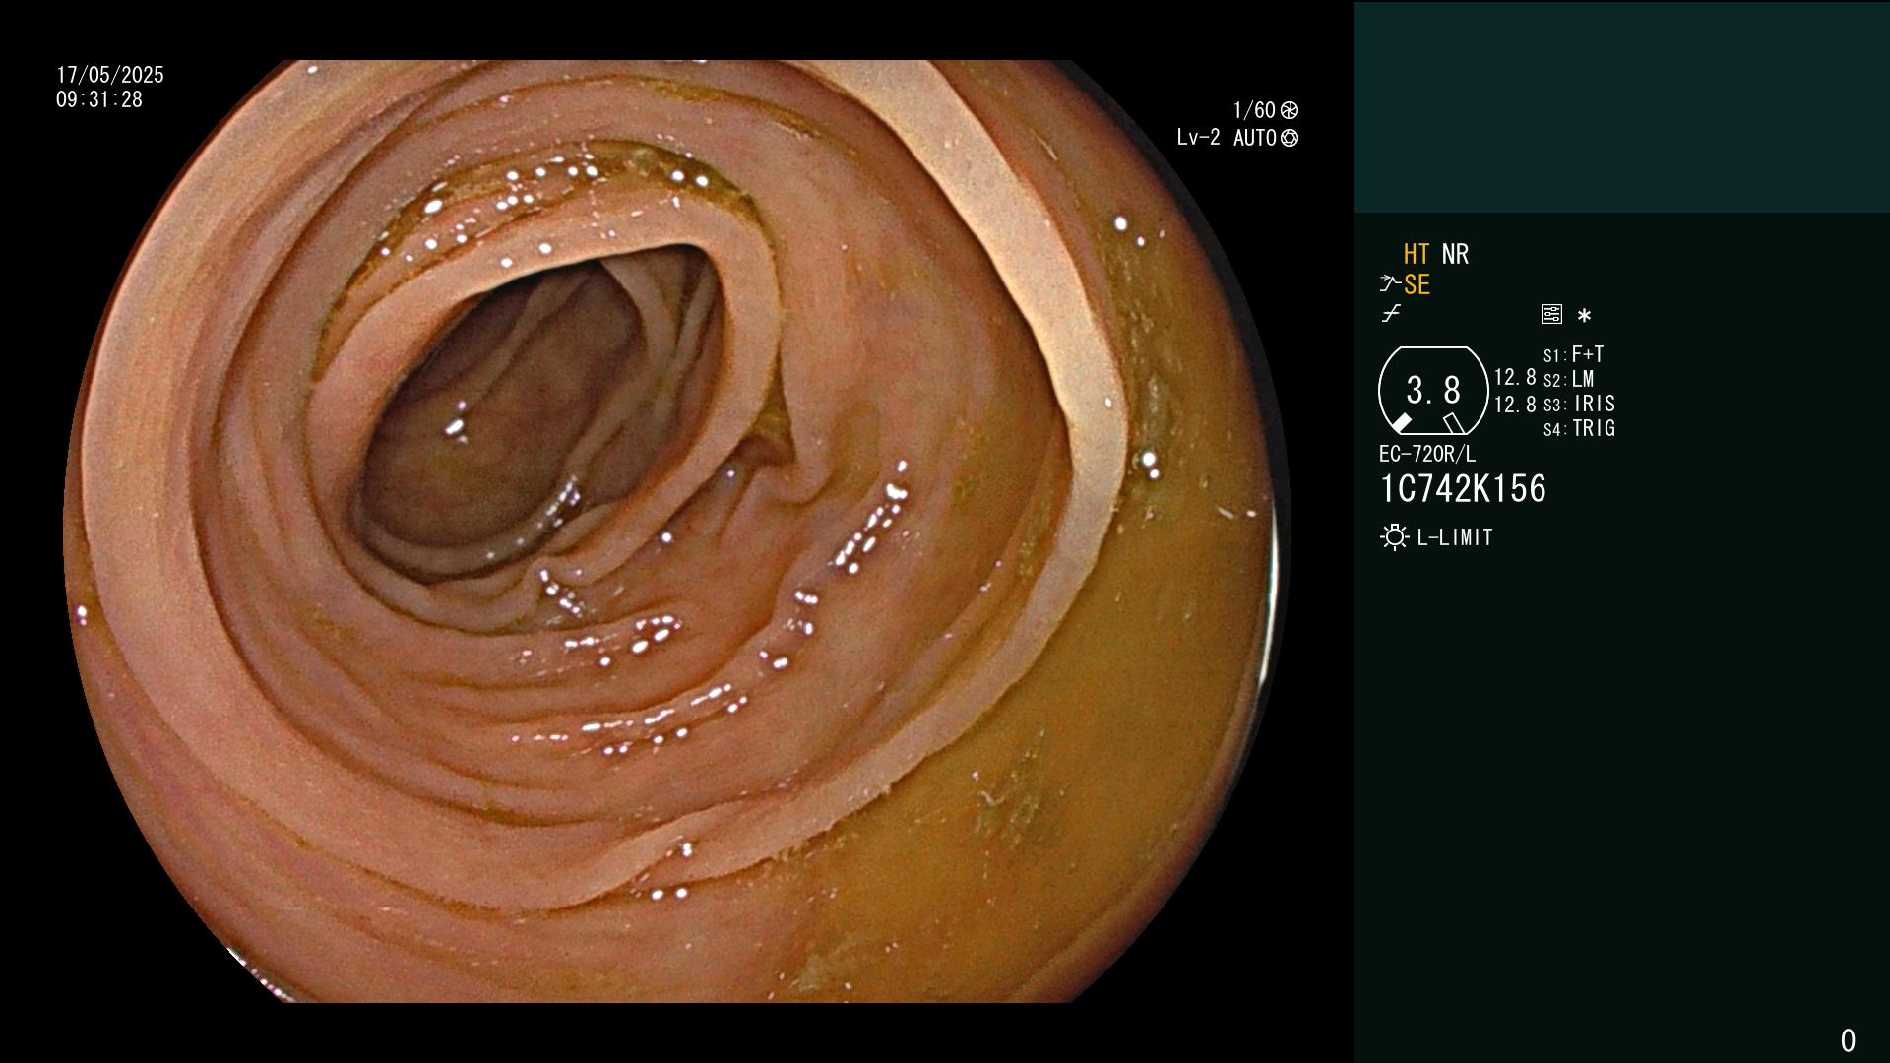Click the tone curve icon below SE
The image size is (1890, 1063).
[1391, 314]
